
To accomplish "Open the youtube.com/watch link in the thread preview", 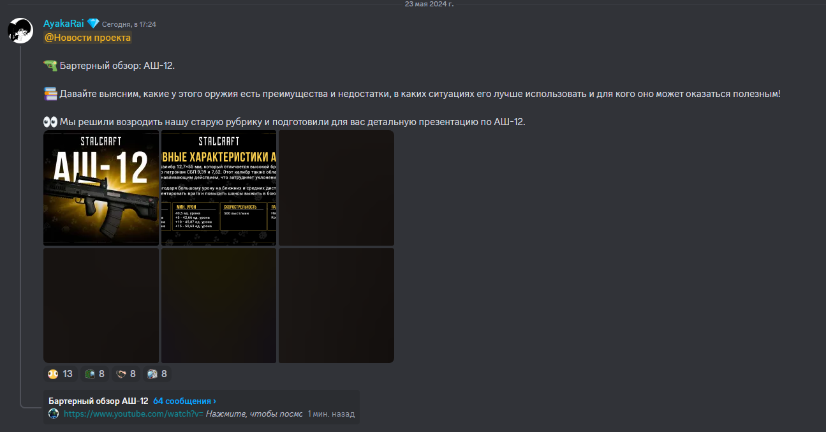I will [x=133, y=414].
